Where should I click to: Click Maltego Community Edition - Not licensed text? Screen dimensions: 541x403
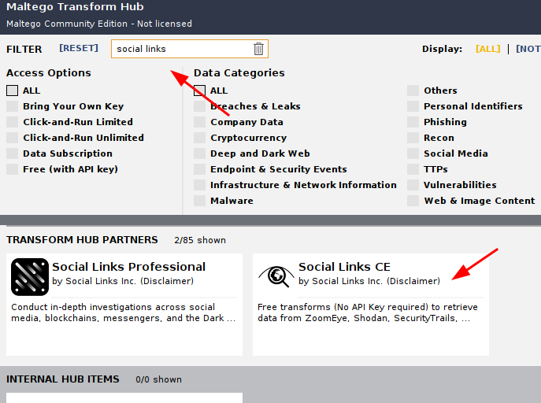pyautogui.click(x=99, y=24)
